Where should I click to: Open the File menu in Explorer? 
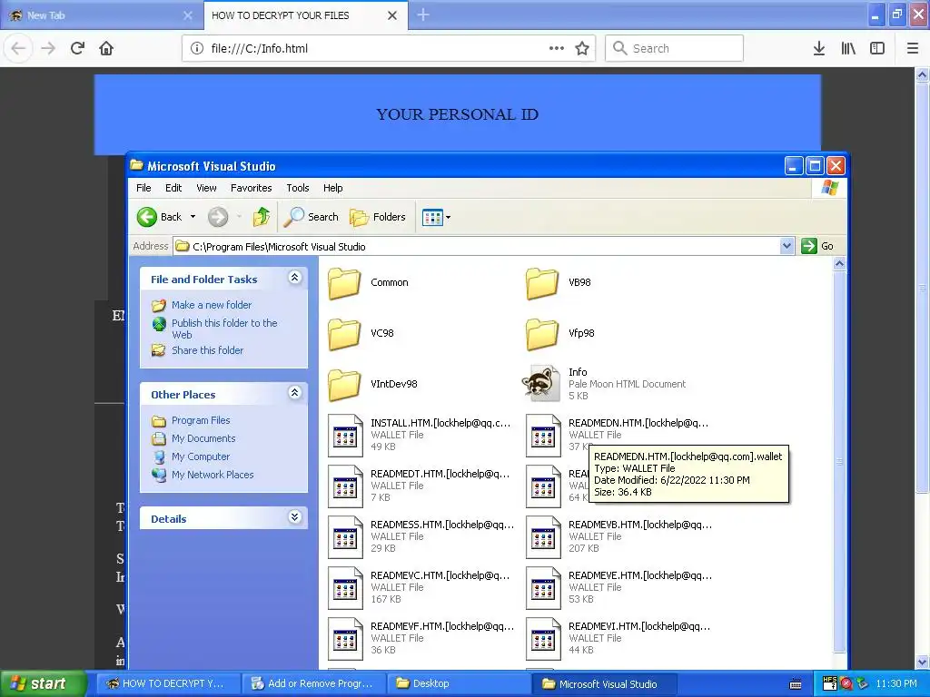pyautogui.click(x=143, y=188)
